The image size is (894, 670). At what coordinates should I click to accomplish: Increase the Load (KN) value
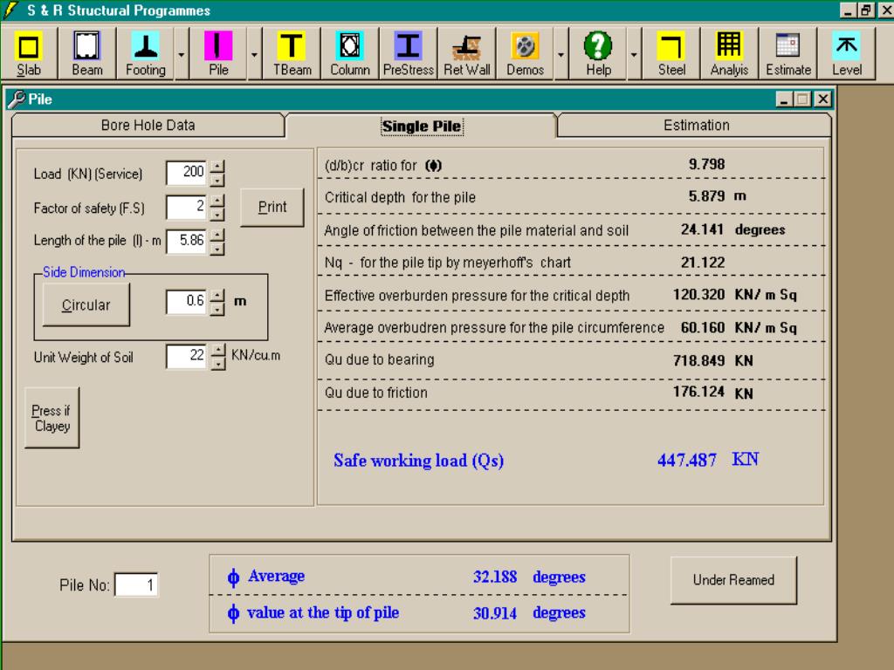coord(217,167)
